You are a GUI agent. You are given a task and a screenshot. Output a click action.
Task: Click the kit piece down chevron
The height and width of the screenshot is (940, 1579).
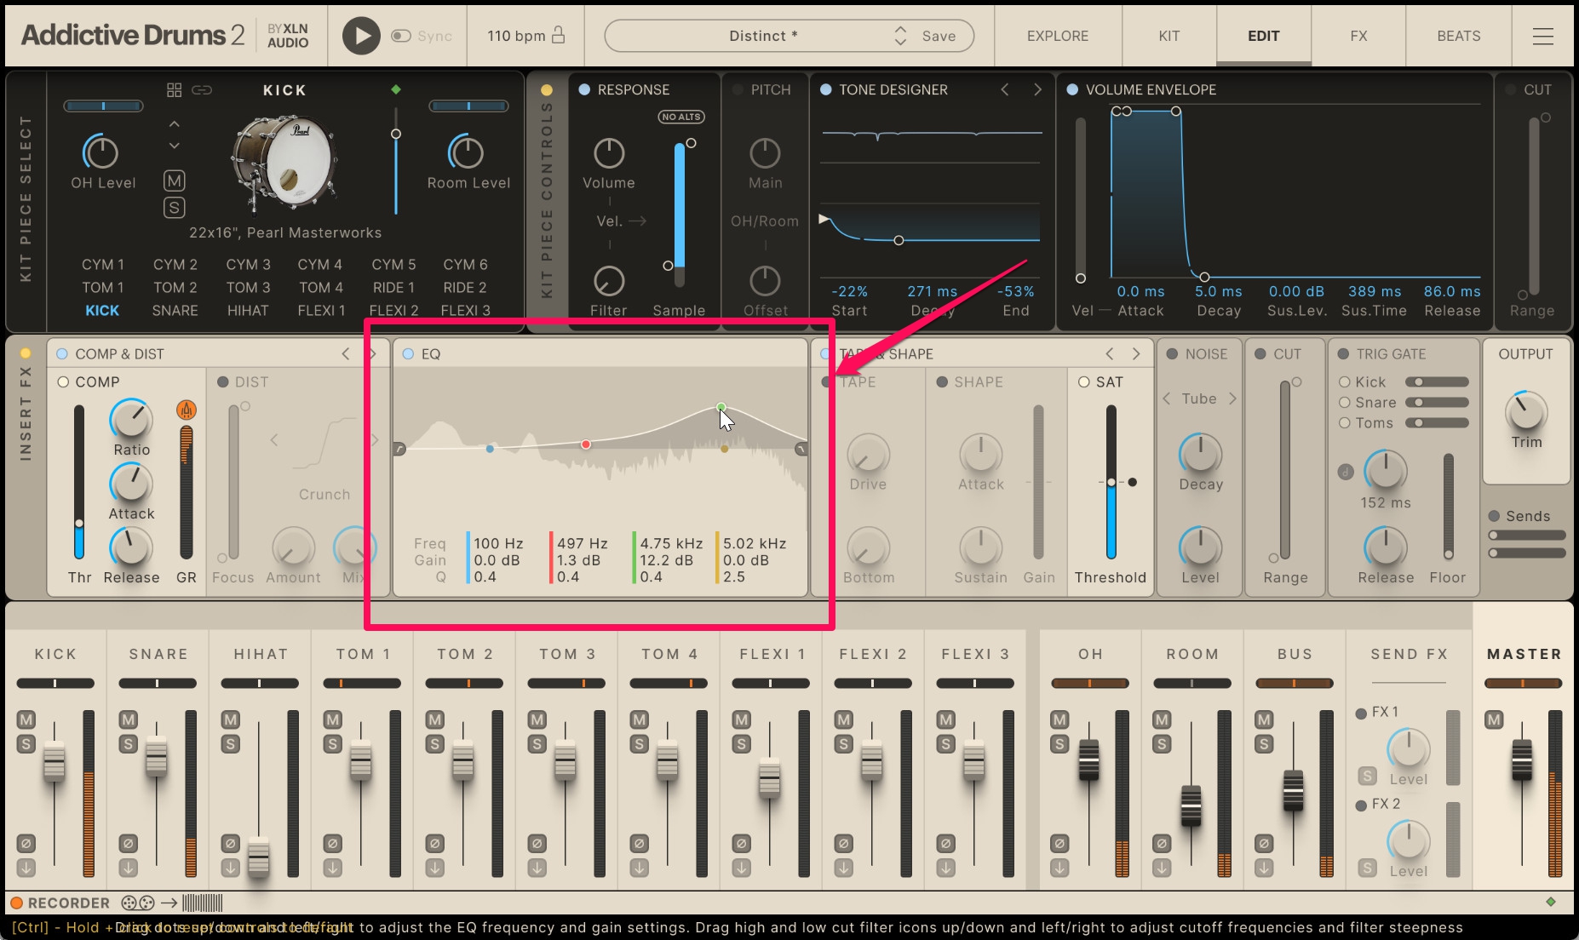174,146
